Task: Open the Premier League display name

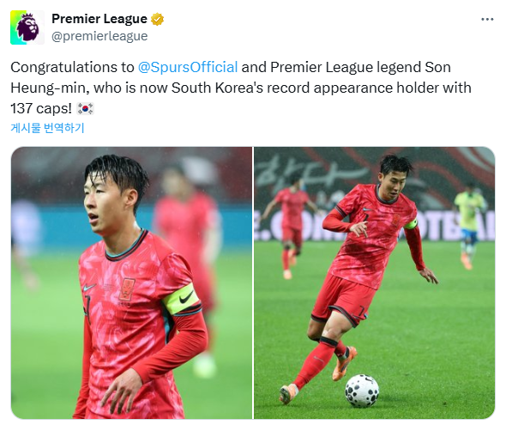Action: pos(99,19)
